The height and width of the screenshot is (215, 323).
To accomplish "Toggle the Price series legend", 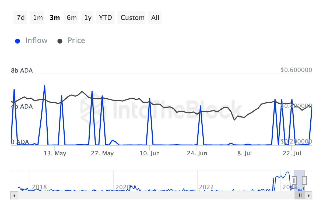I will point(76,41).
